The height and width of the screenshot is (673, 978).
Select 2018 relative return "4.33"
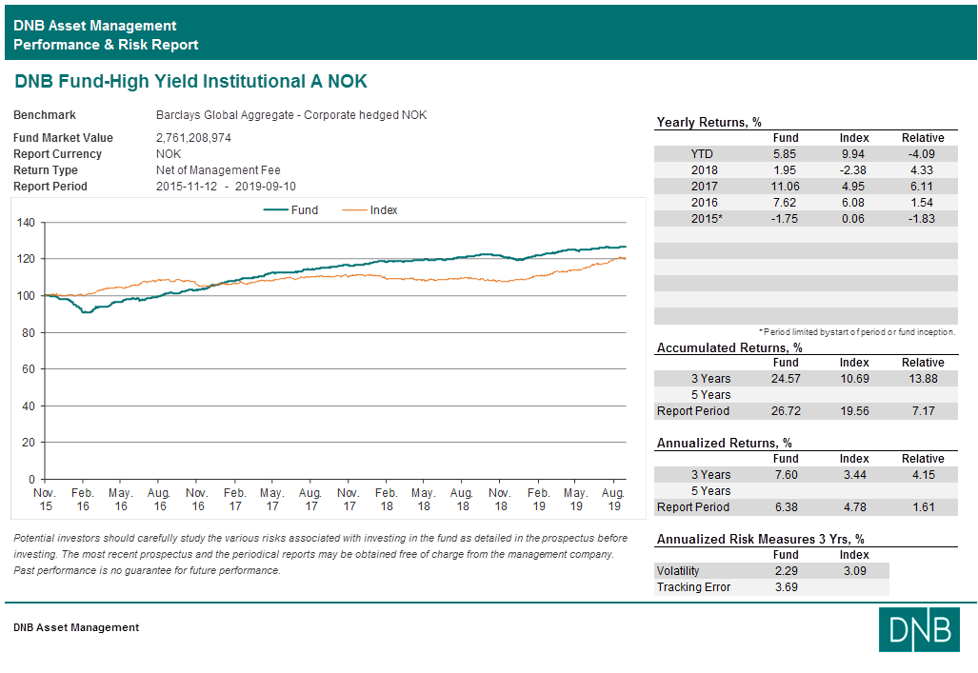tap(921, 170)
